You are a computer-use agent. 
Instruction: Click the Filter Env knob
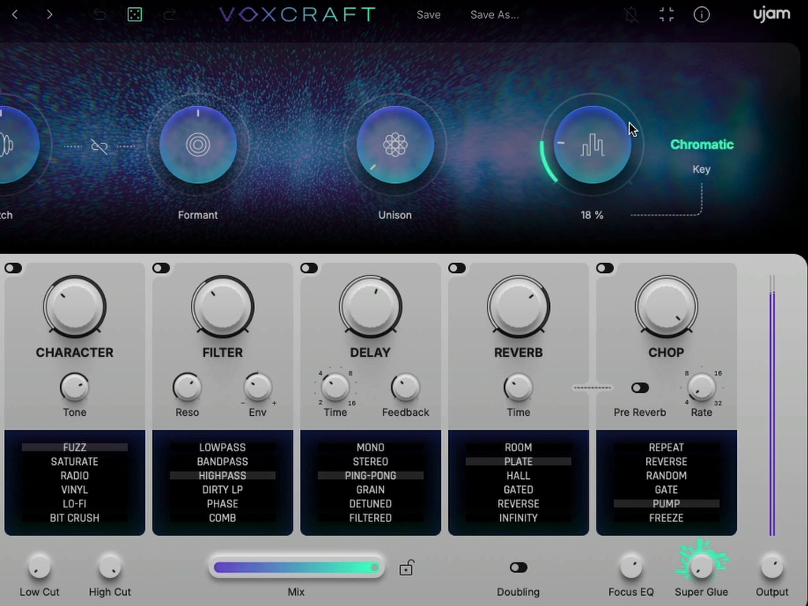(258, 387)
